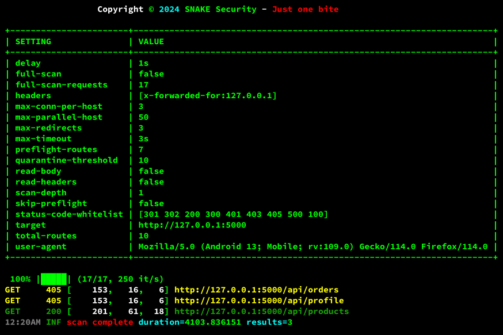Click the full-scan-requests value '17'
Viewport: 503px width, 335px height.
pos(143,85)
